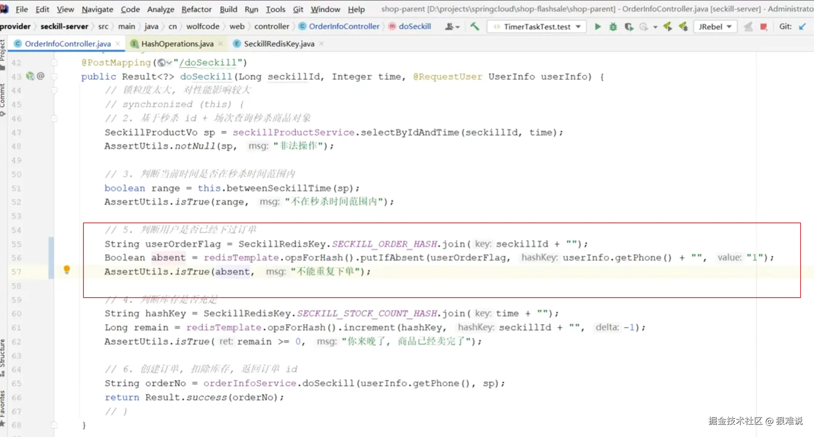Click the Git update project arrow icon
The width and height of the screenshot is (814, 437).
point(802,26)
